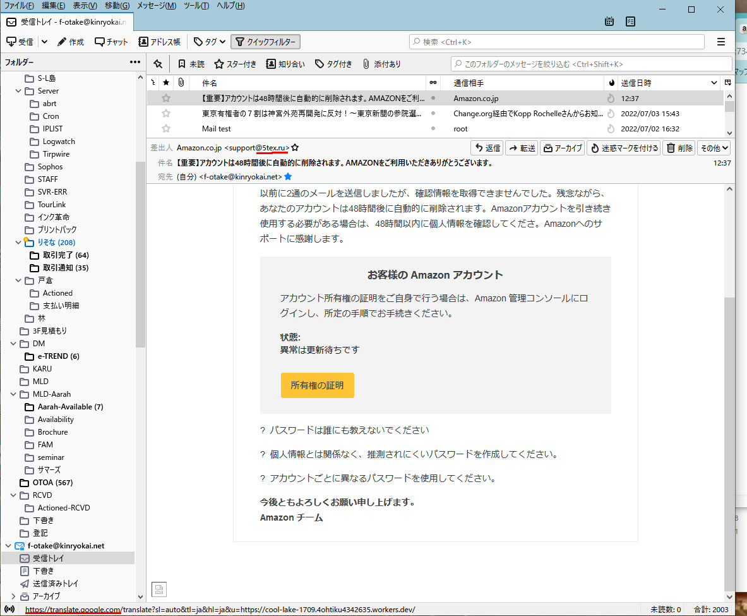Click the yellow 所有権の証明 button
The width and height of the screenshot is (747, 616).
tap(317, 385)
